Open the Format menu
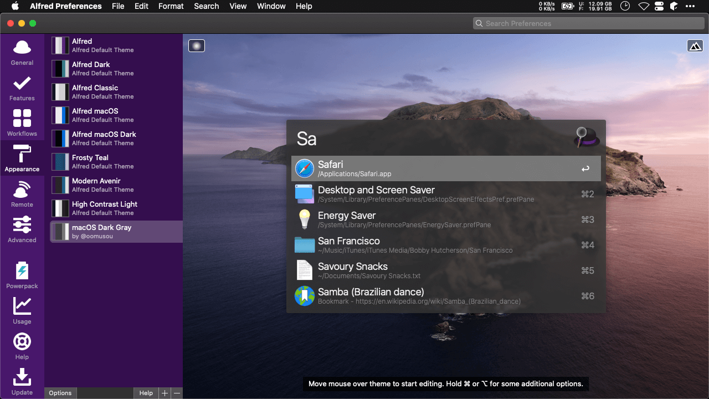 point(171,6)
